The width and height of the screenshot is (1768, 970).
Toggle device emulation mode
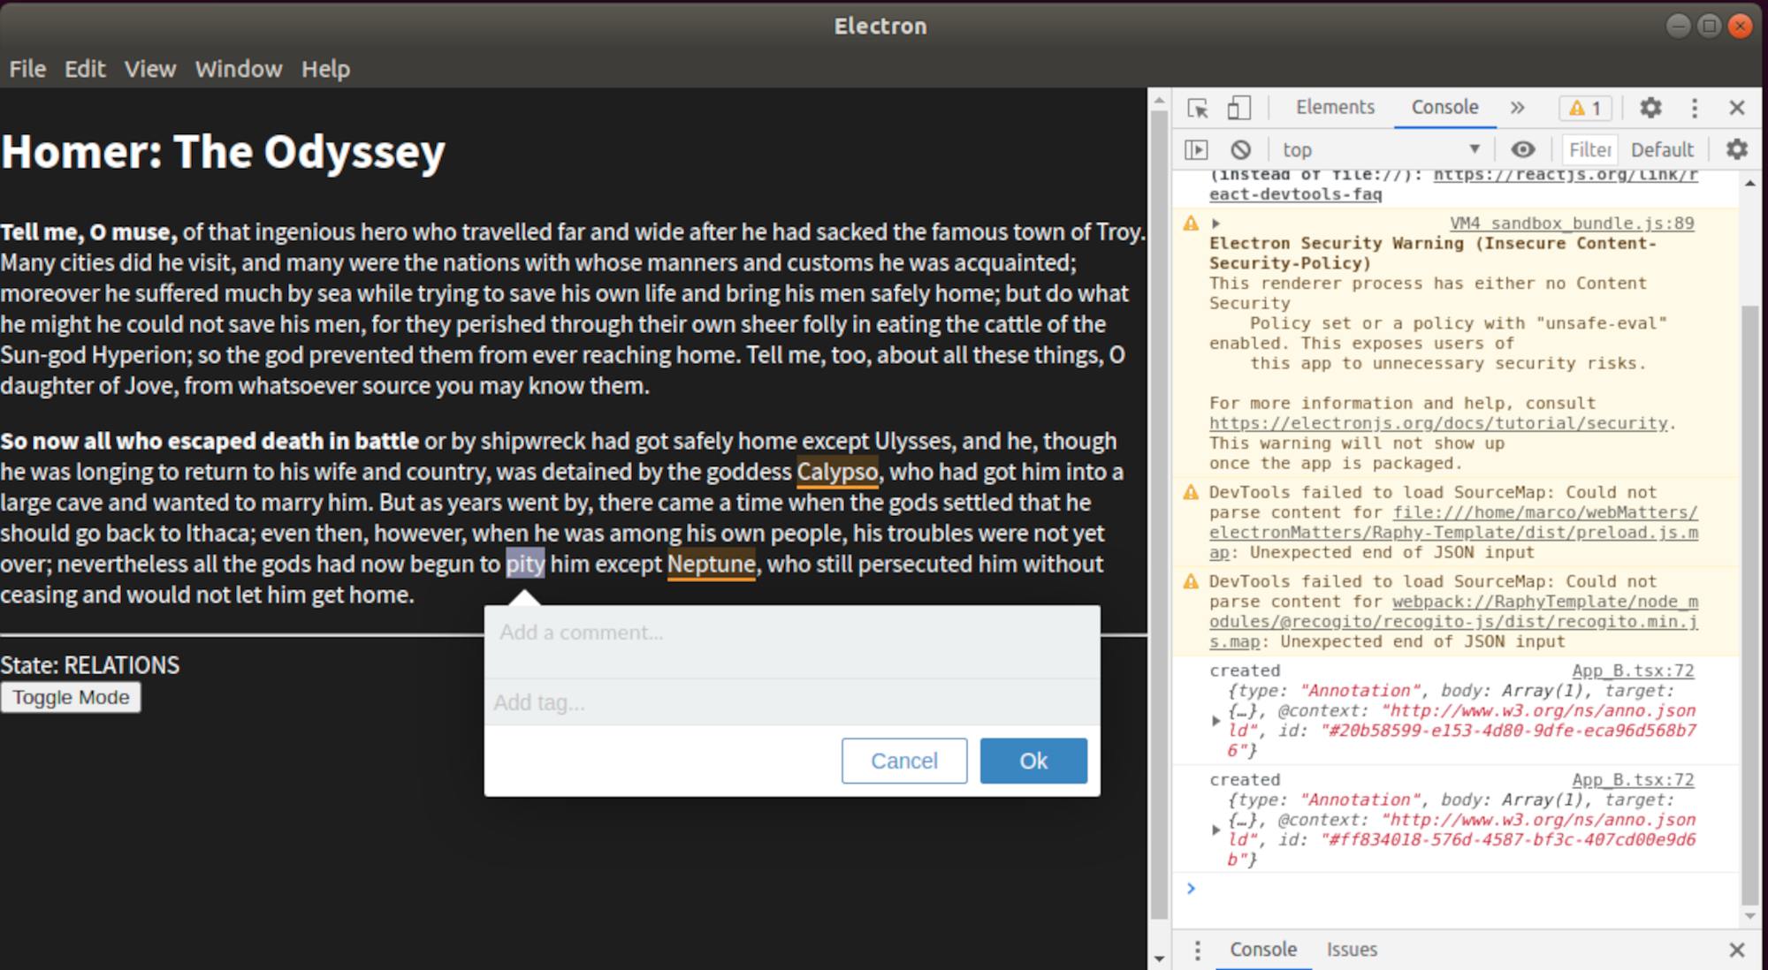[x=1239, y=107]
